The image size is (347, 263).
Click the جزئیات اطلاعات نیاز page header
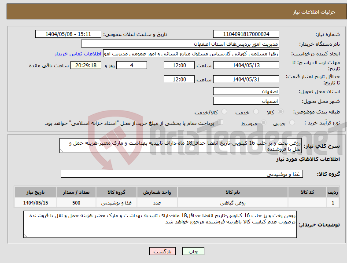[314, 12]
